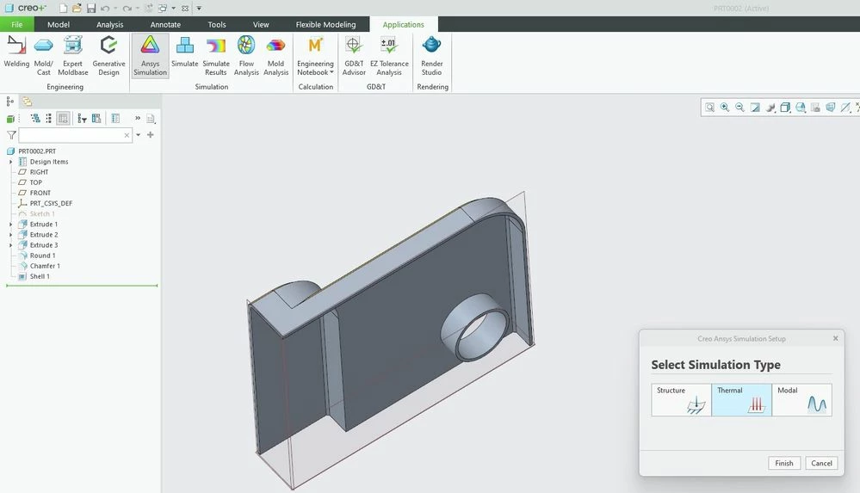Select PRT0002.PRT in model tree
This screenshot has height=493, width=860.
(37, 151)
